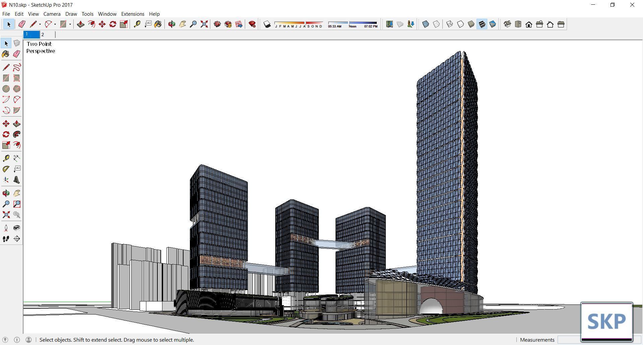This screenshot has height=345, width=643.
Task: Open the File menu
Action: tap(6, 14)
